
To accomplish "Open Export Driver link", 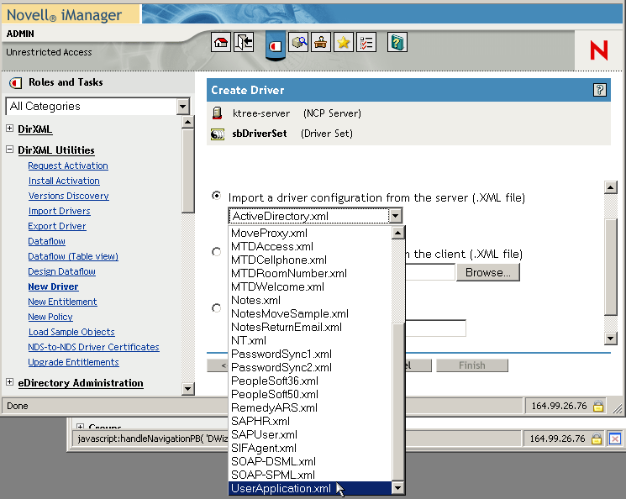I will click(57, 226).
